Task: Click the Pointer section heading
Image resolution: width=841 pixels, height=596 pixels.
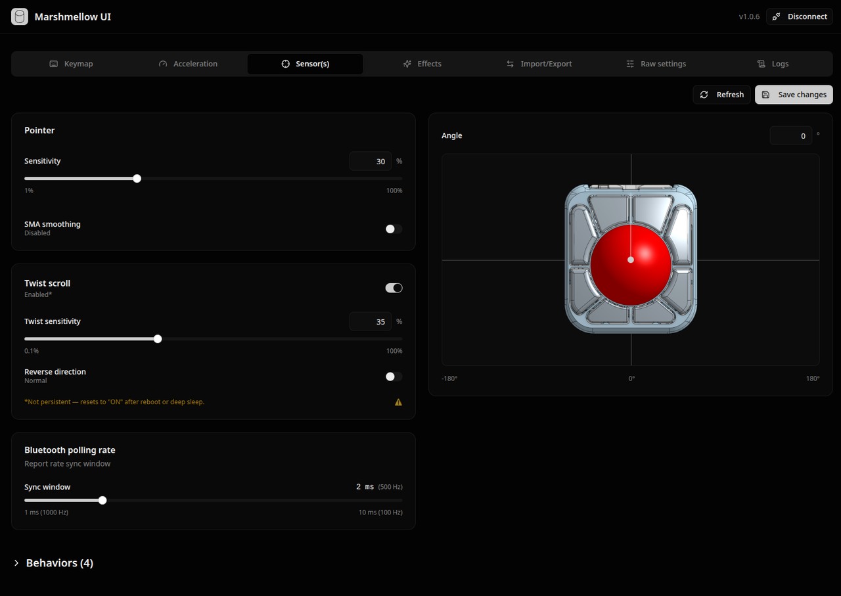Action: point(39,130)
